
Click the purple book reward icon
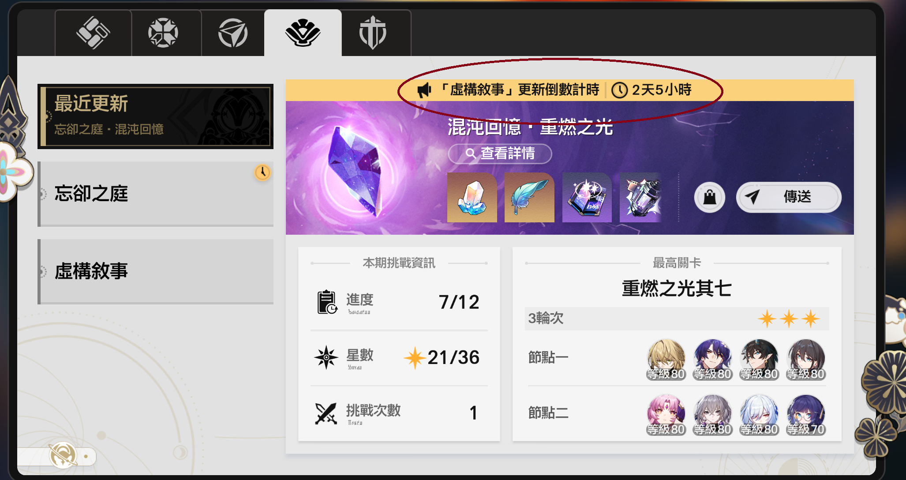coord(587,197)
